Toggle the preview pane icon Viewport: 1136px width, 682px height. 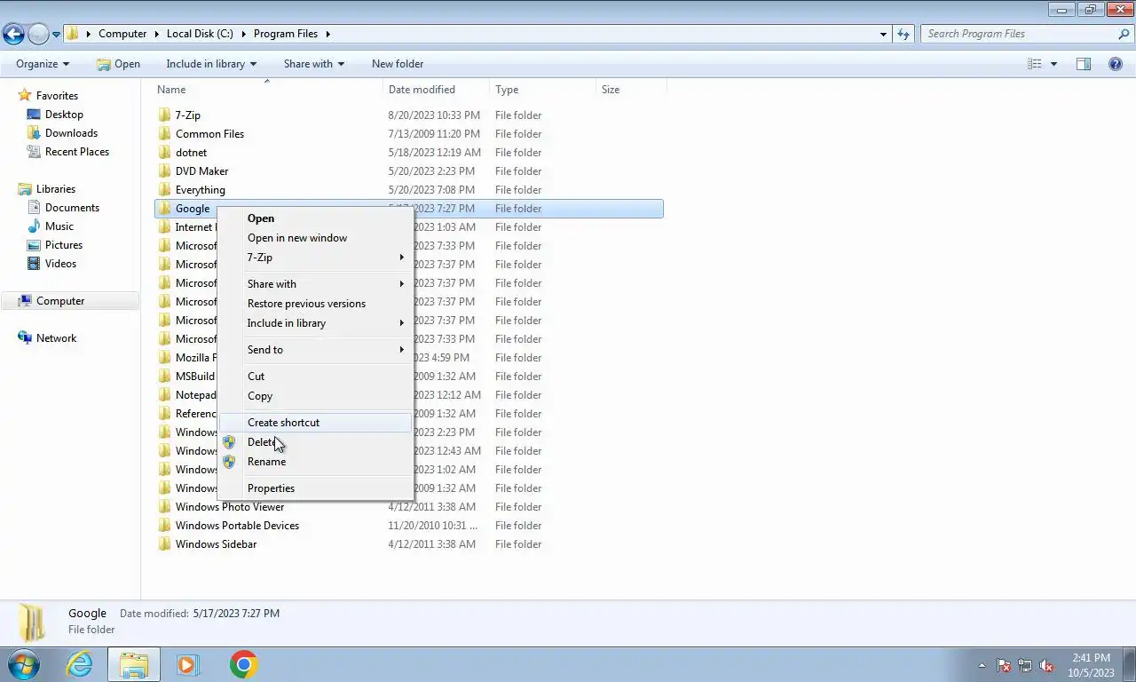pyautogui.click(x=1084, y=64)
